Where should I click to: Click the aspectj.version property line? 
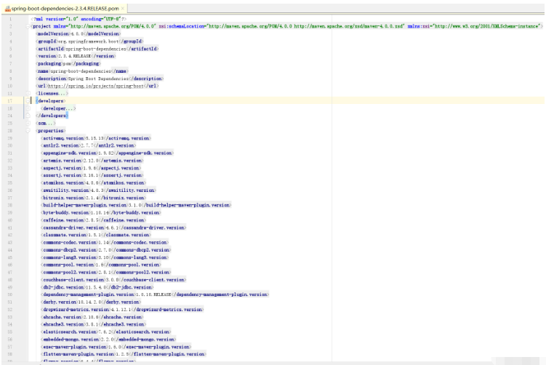[91, 168]
